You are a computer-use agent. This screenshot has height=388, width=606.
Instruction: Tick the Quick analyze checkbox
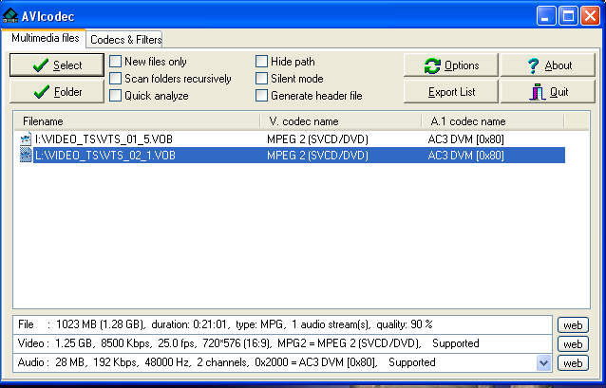(x=115, y=96)
